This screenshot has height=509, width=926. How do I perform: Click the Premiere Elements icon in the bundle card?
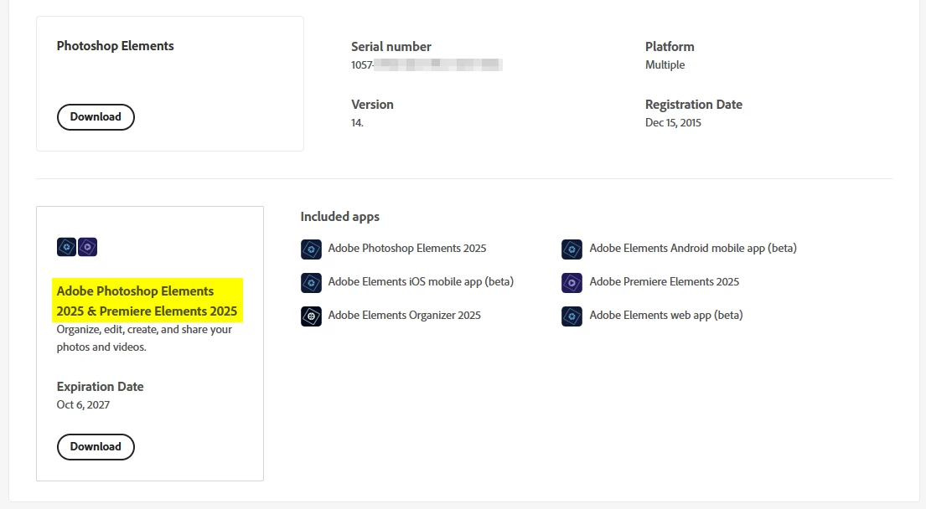(x=87, y=246)
